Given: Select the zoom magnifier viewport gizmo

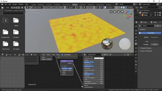Looking at the screenshot, I should pos(122,12).
